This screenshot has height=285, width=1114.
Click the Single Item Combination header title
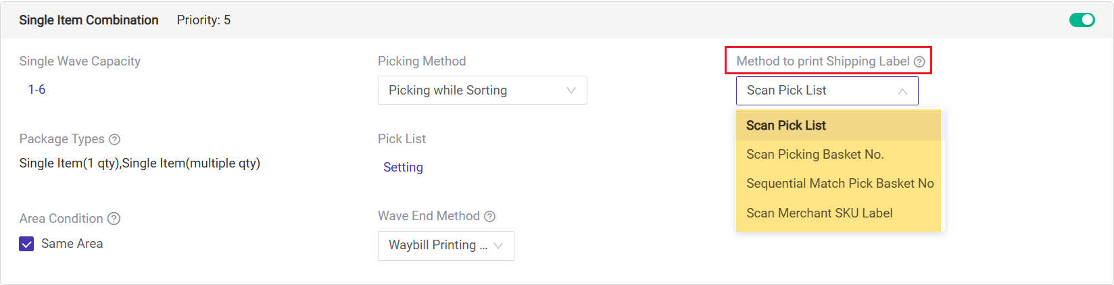tap(89, 20)
